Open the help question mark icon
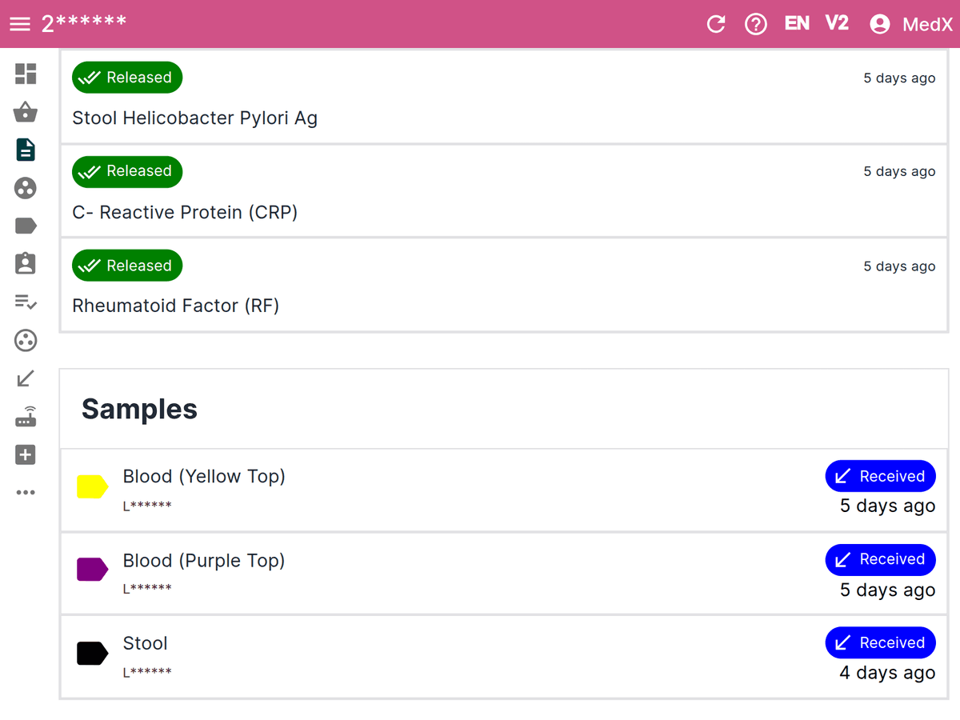Viewport: 960px width, 720px height. point(756,24)
